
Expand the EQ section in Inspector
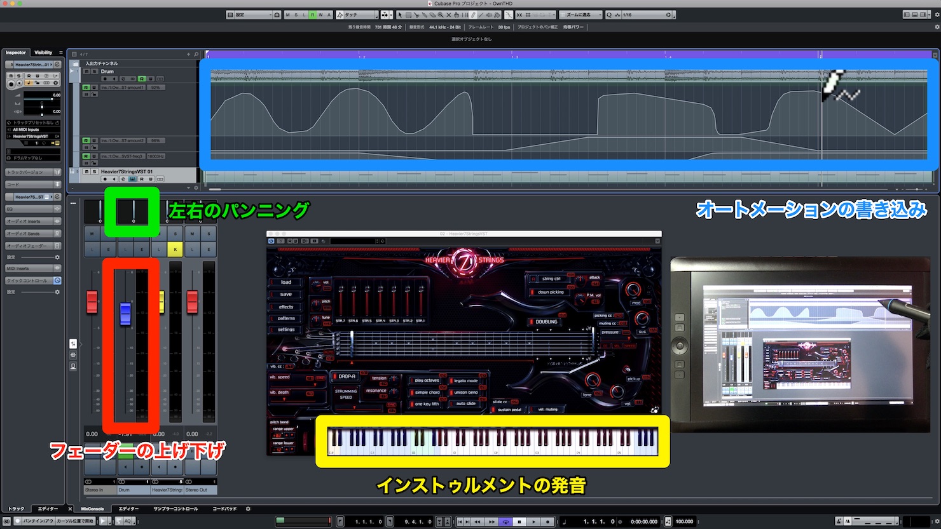tap(33, 209)
